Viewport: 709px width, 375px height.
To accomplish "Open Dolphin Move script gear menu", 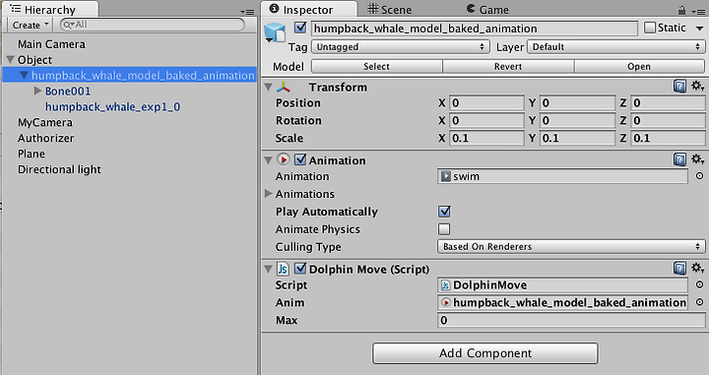I will point(697,268).
